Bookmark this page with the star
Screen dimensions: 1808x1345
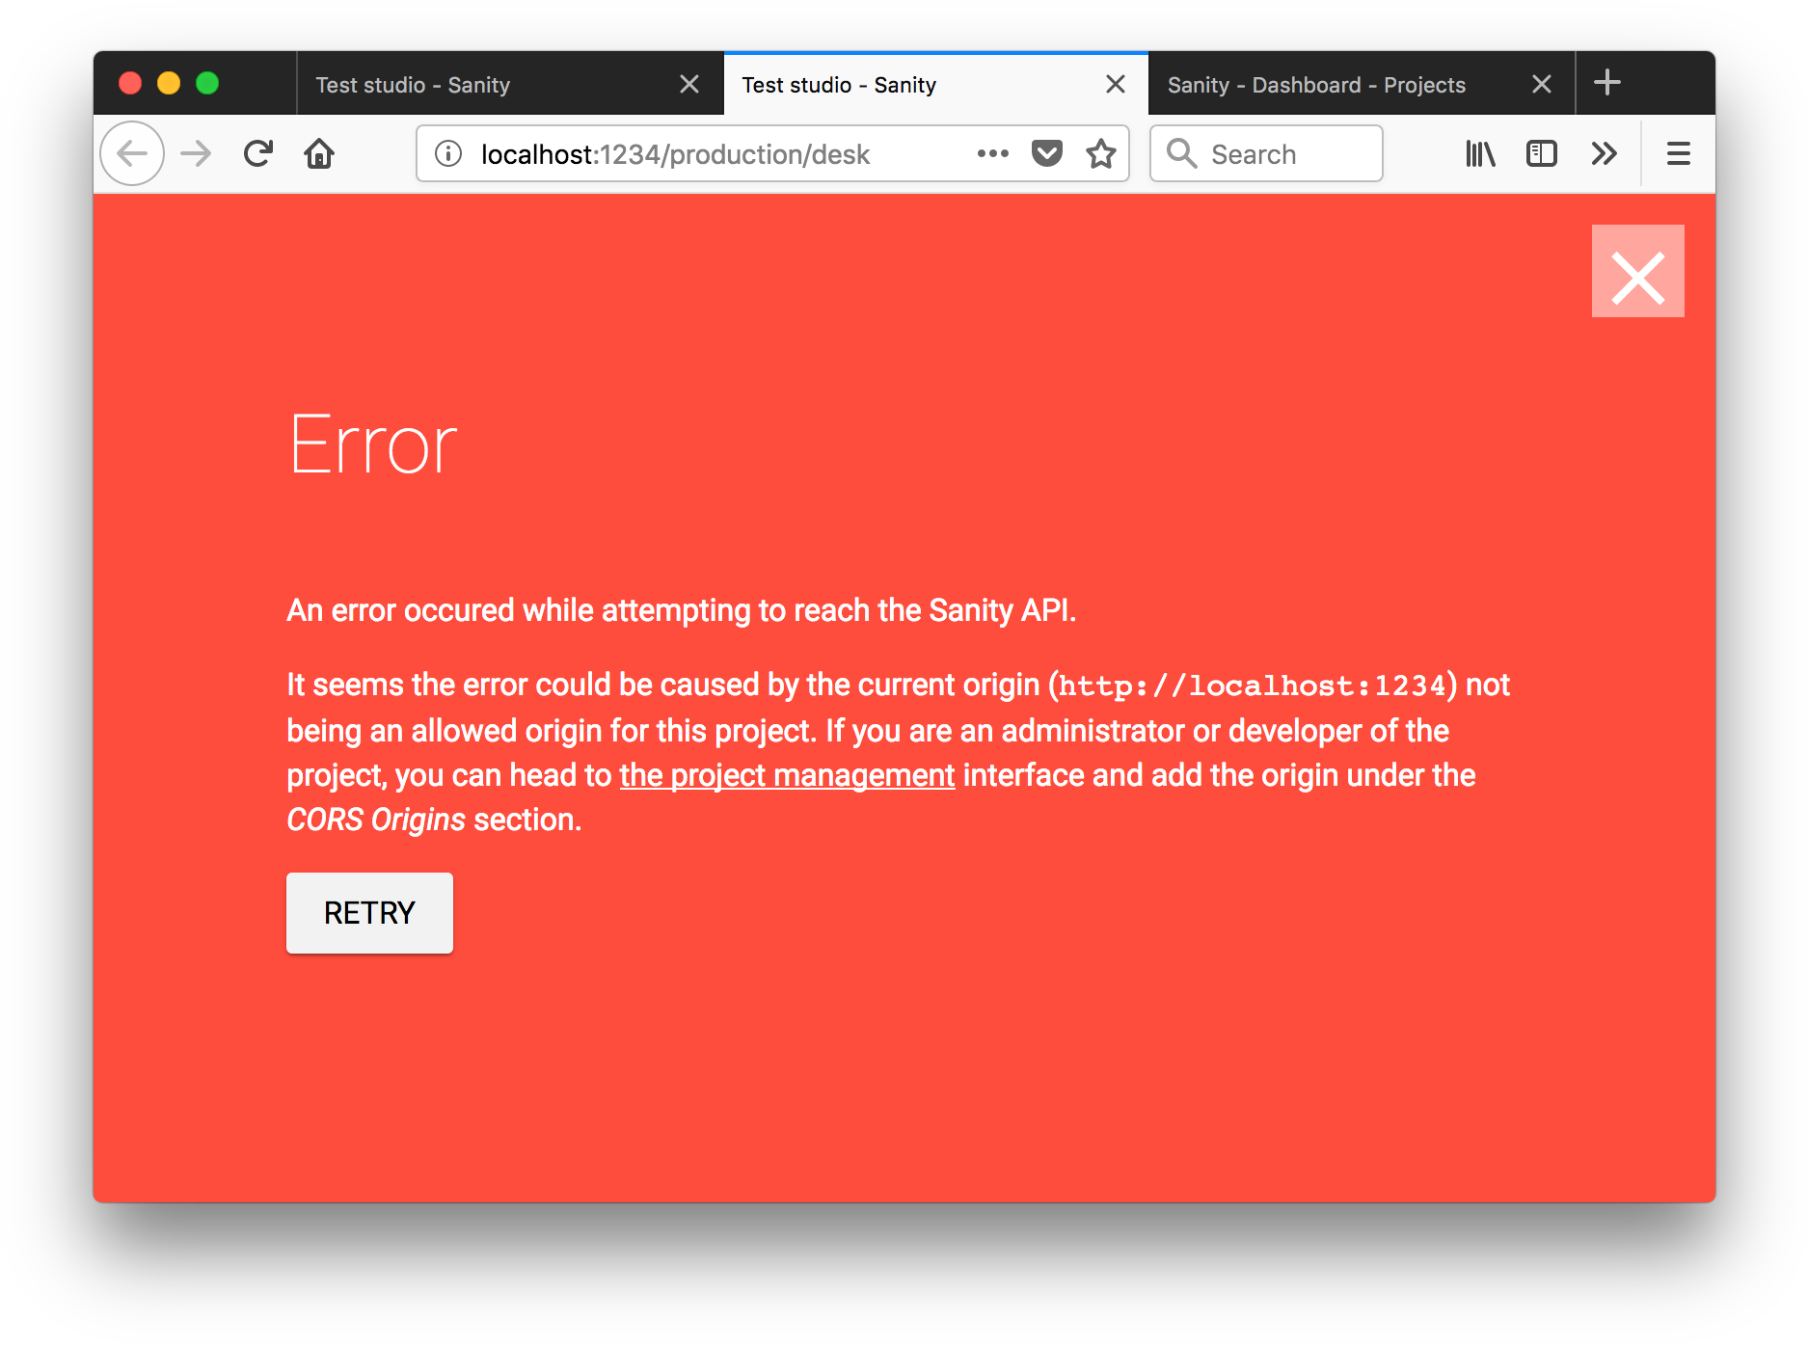pyautogui.click(x=1100, y=153)
